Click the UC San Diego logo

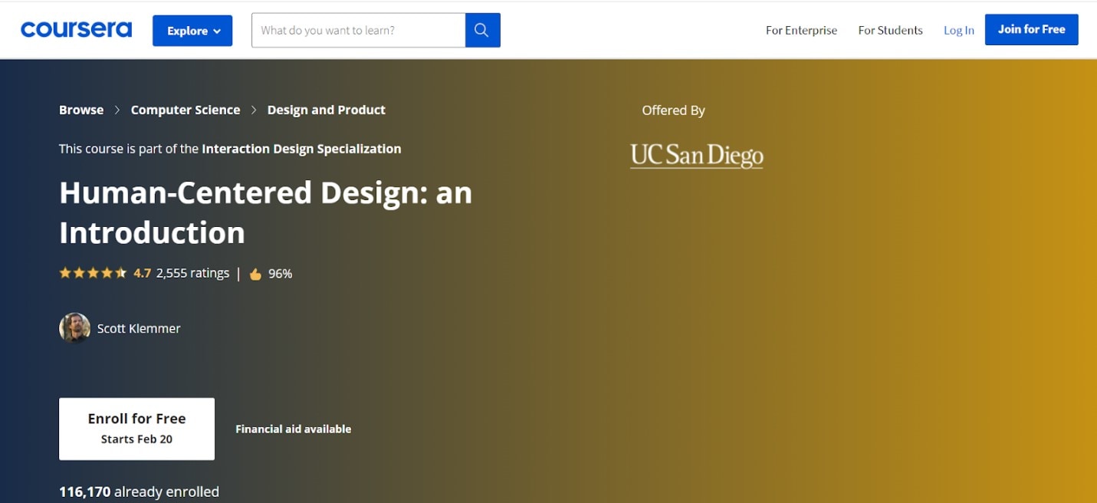click(696, 155)
